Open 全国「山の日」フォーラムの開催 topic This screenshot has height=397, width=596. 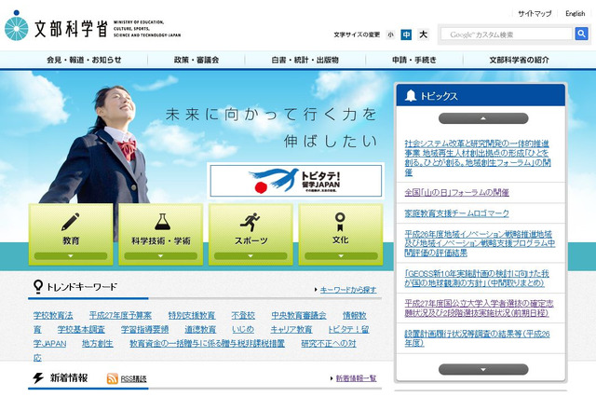click(x=456, y=192)
